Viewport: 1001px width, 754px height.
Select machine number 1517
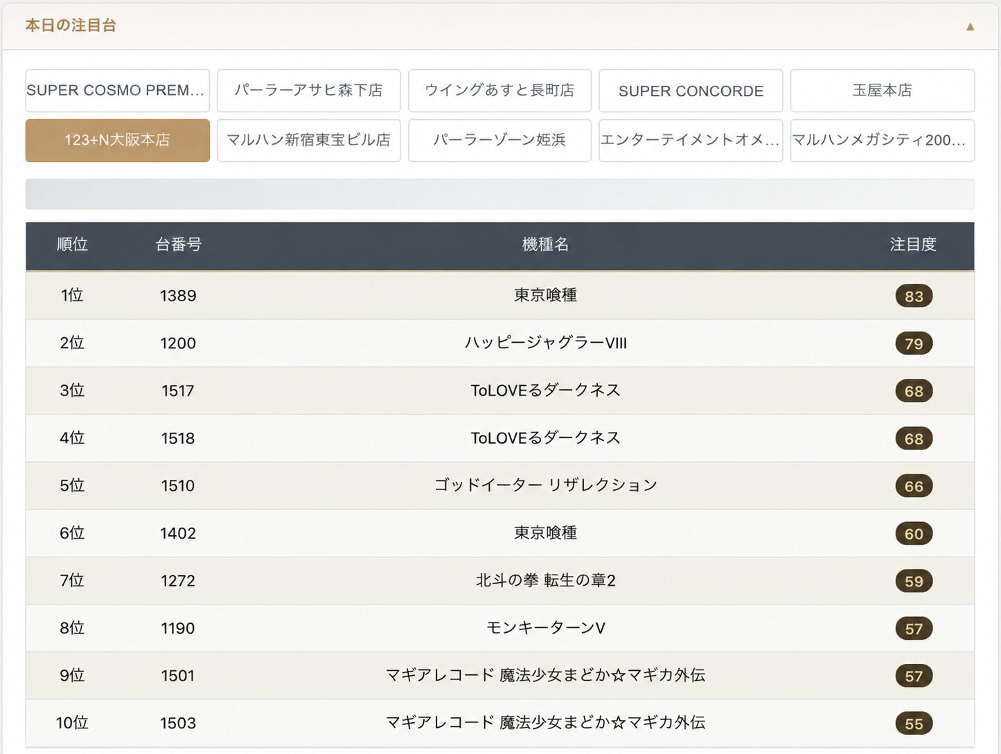click(178, 391)
